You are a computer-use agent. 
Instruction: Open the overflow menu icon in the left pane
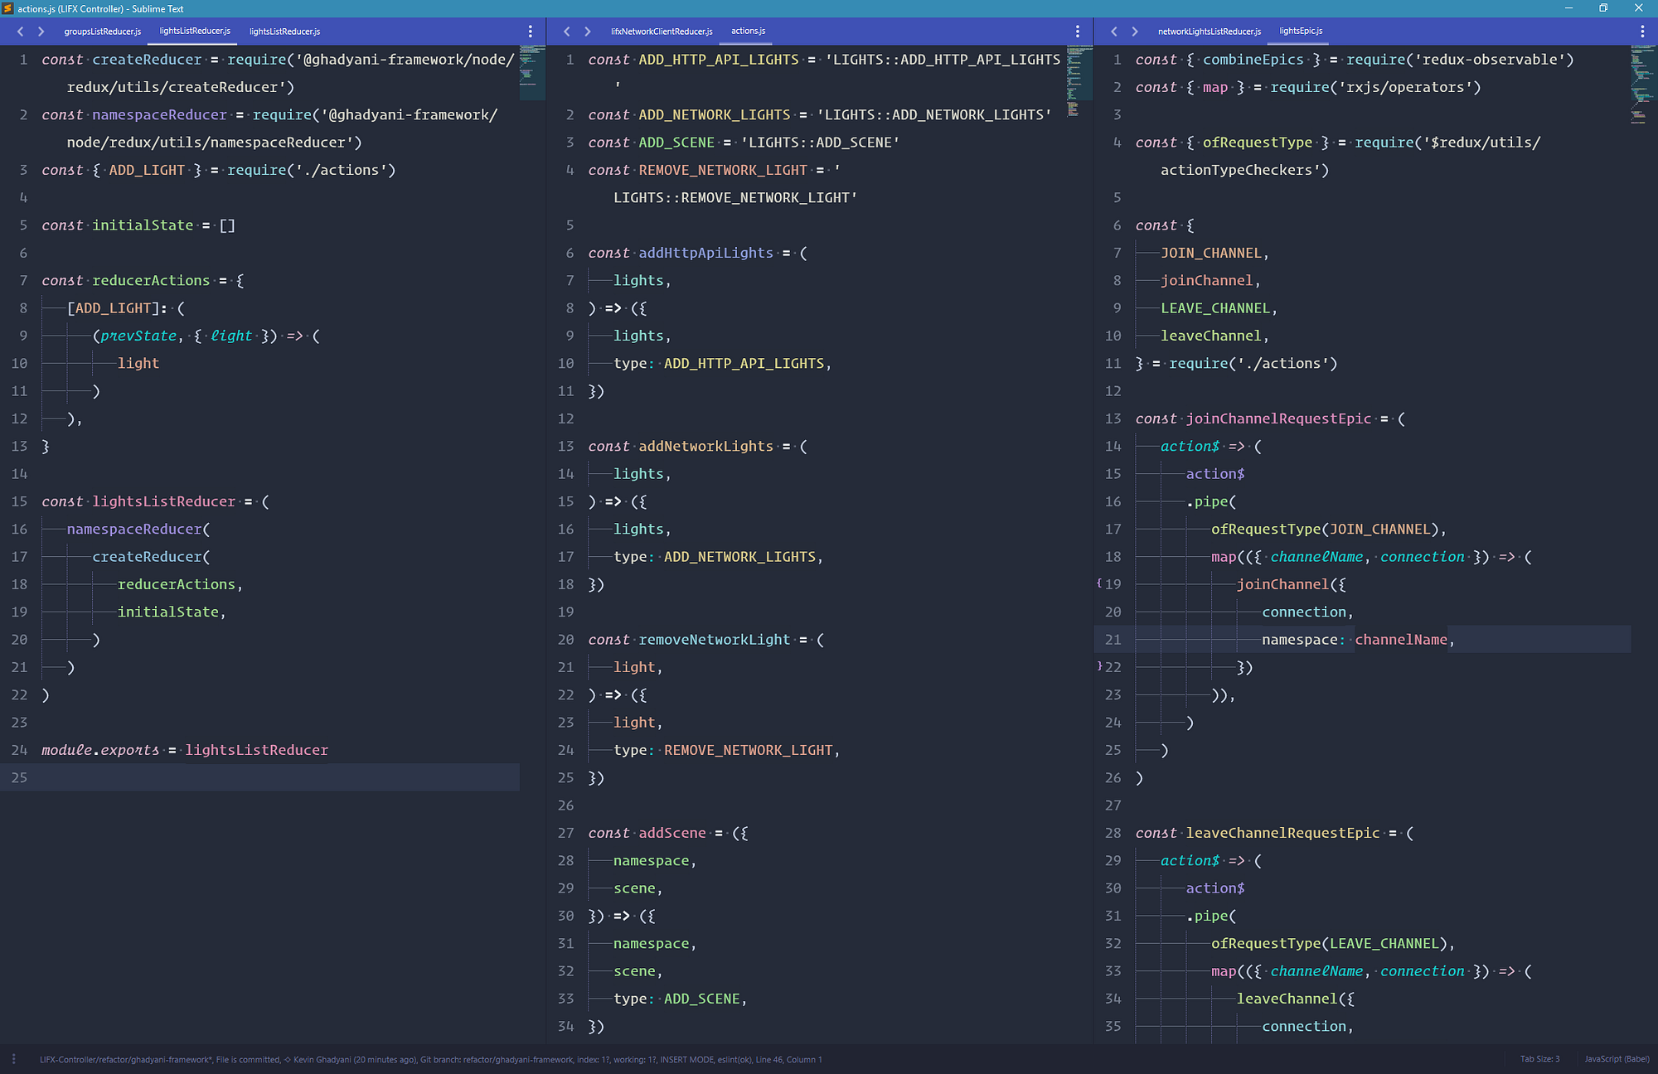(531, 31)
